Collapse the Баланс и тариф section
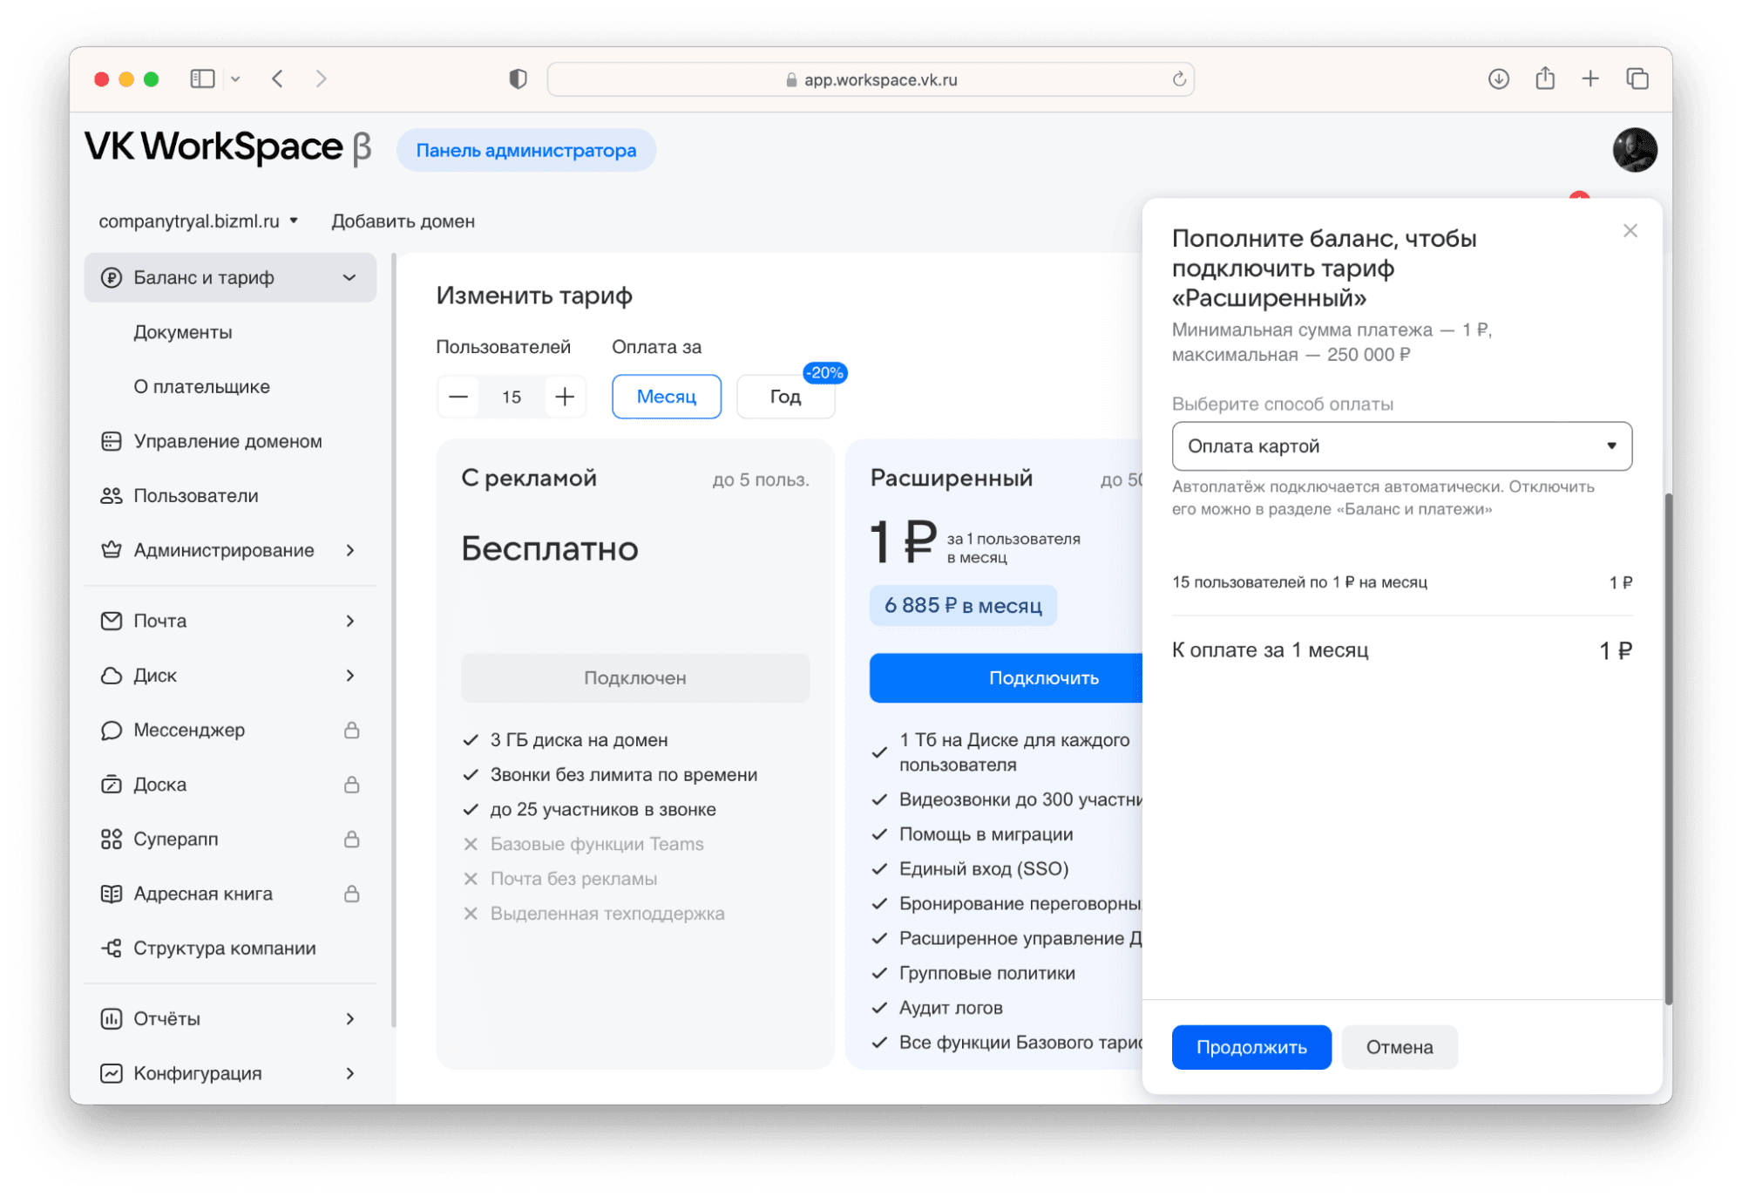 349,277
